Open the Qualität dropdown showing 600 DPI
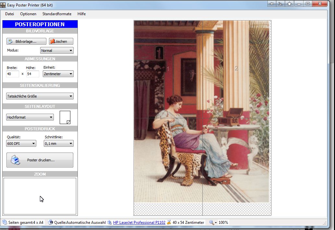 21,144
